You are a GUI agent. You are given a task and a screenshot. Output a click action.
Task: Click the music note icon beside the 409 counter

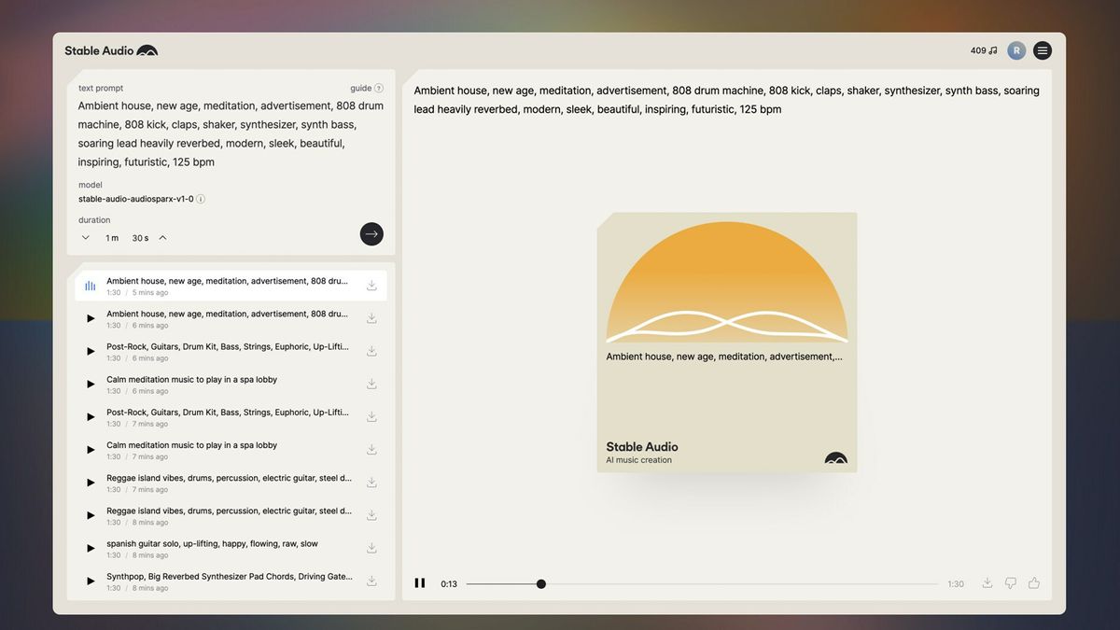tap(992, 49)
